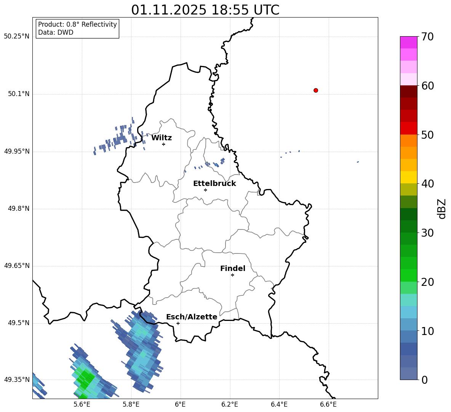Click the 6.2°E longitude label

230,404
